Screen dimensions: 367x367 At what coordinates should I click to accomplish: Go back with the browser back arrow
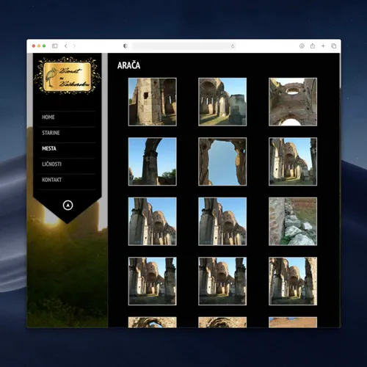pyautogui.click(x=65, y=46)
